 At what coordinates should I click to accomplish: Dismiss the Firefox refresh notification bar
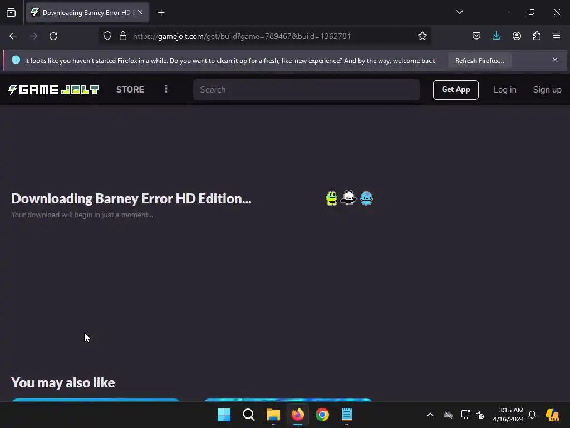(x=555, y=60)
